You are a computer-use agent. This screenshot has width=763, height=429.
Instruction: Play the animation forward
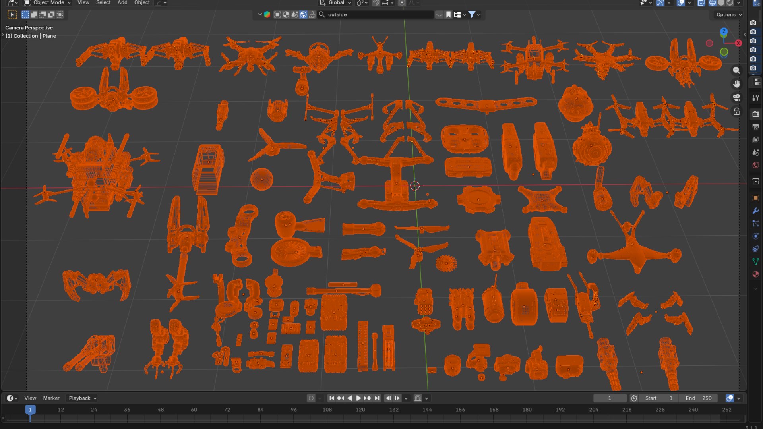358,398
